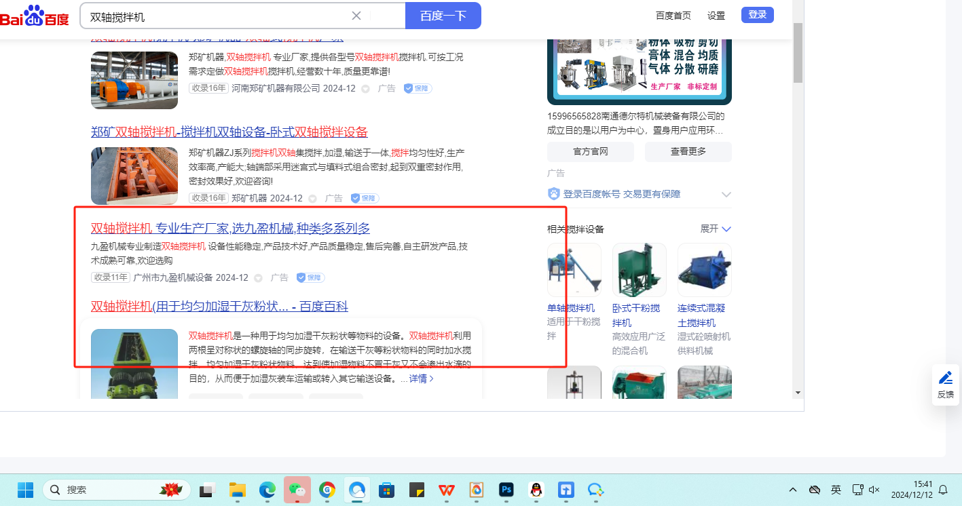Click the 详情 link in the Baike snippet
The width and height of the screenshot is (962, 506).
point(422,378)
